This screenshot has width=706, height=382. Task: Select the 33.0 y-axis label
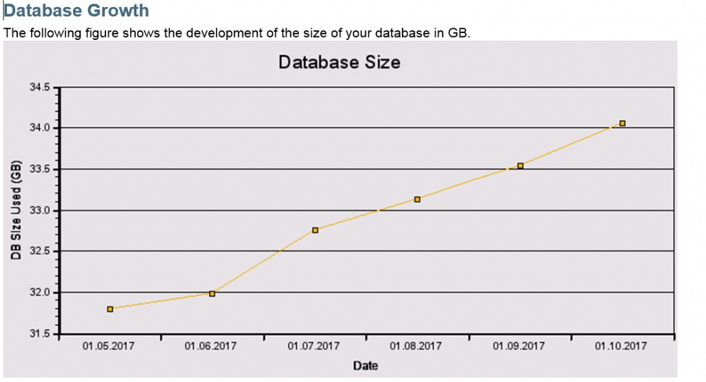[39, 211]
